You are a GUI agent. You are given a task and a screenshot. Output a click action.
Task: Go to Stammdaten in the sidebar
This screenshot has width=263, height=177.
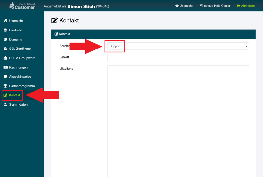coord(18,105)
